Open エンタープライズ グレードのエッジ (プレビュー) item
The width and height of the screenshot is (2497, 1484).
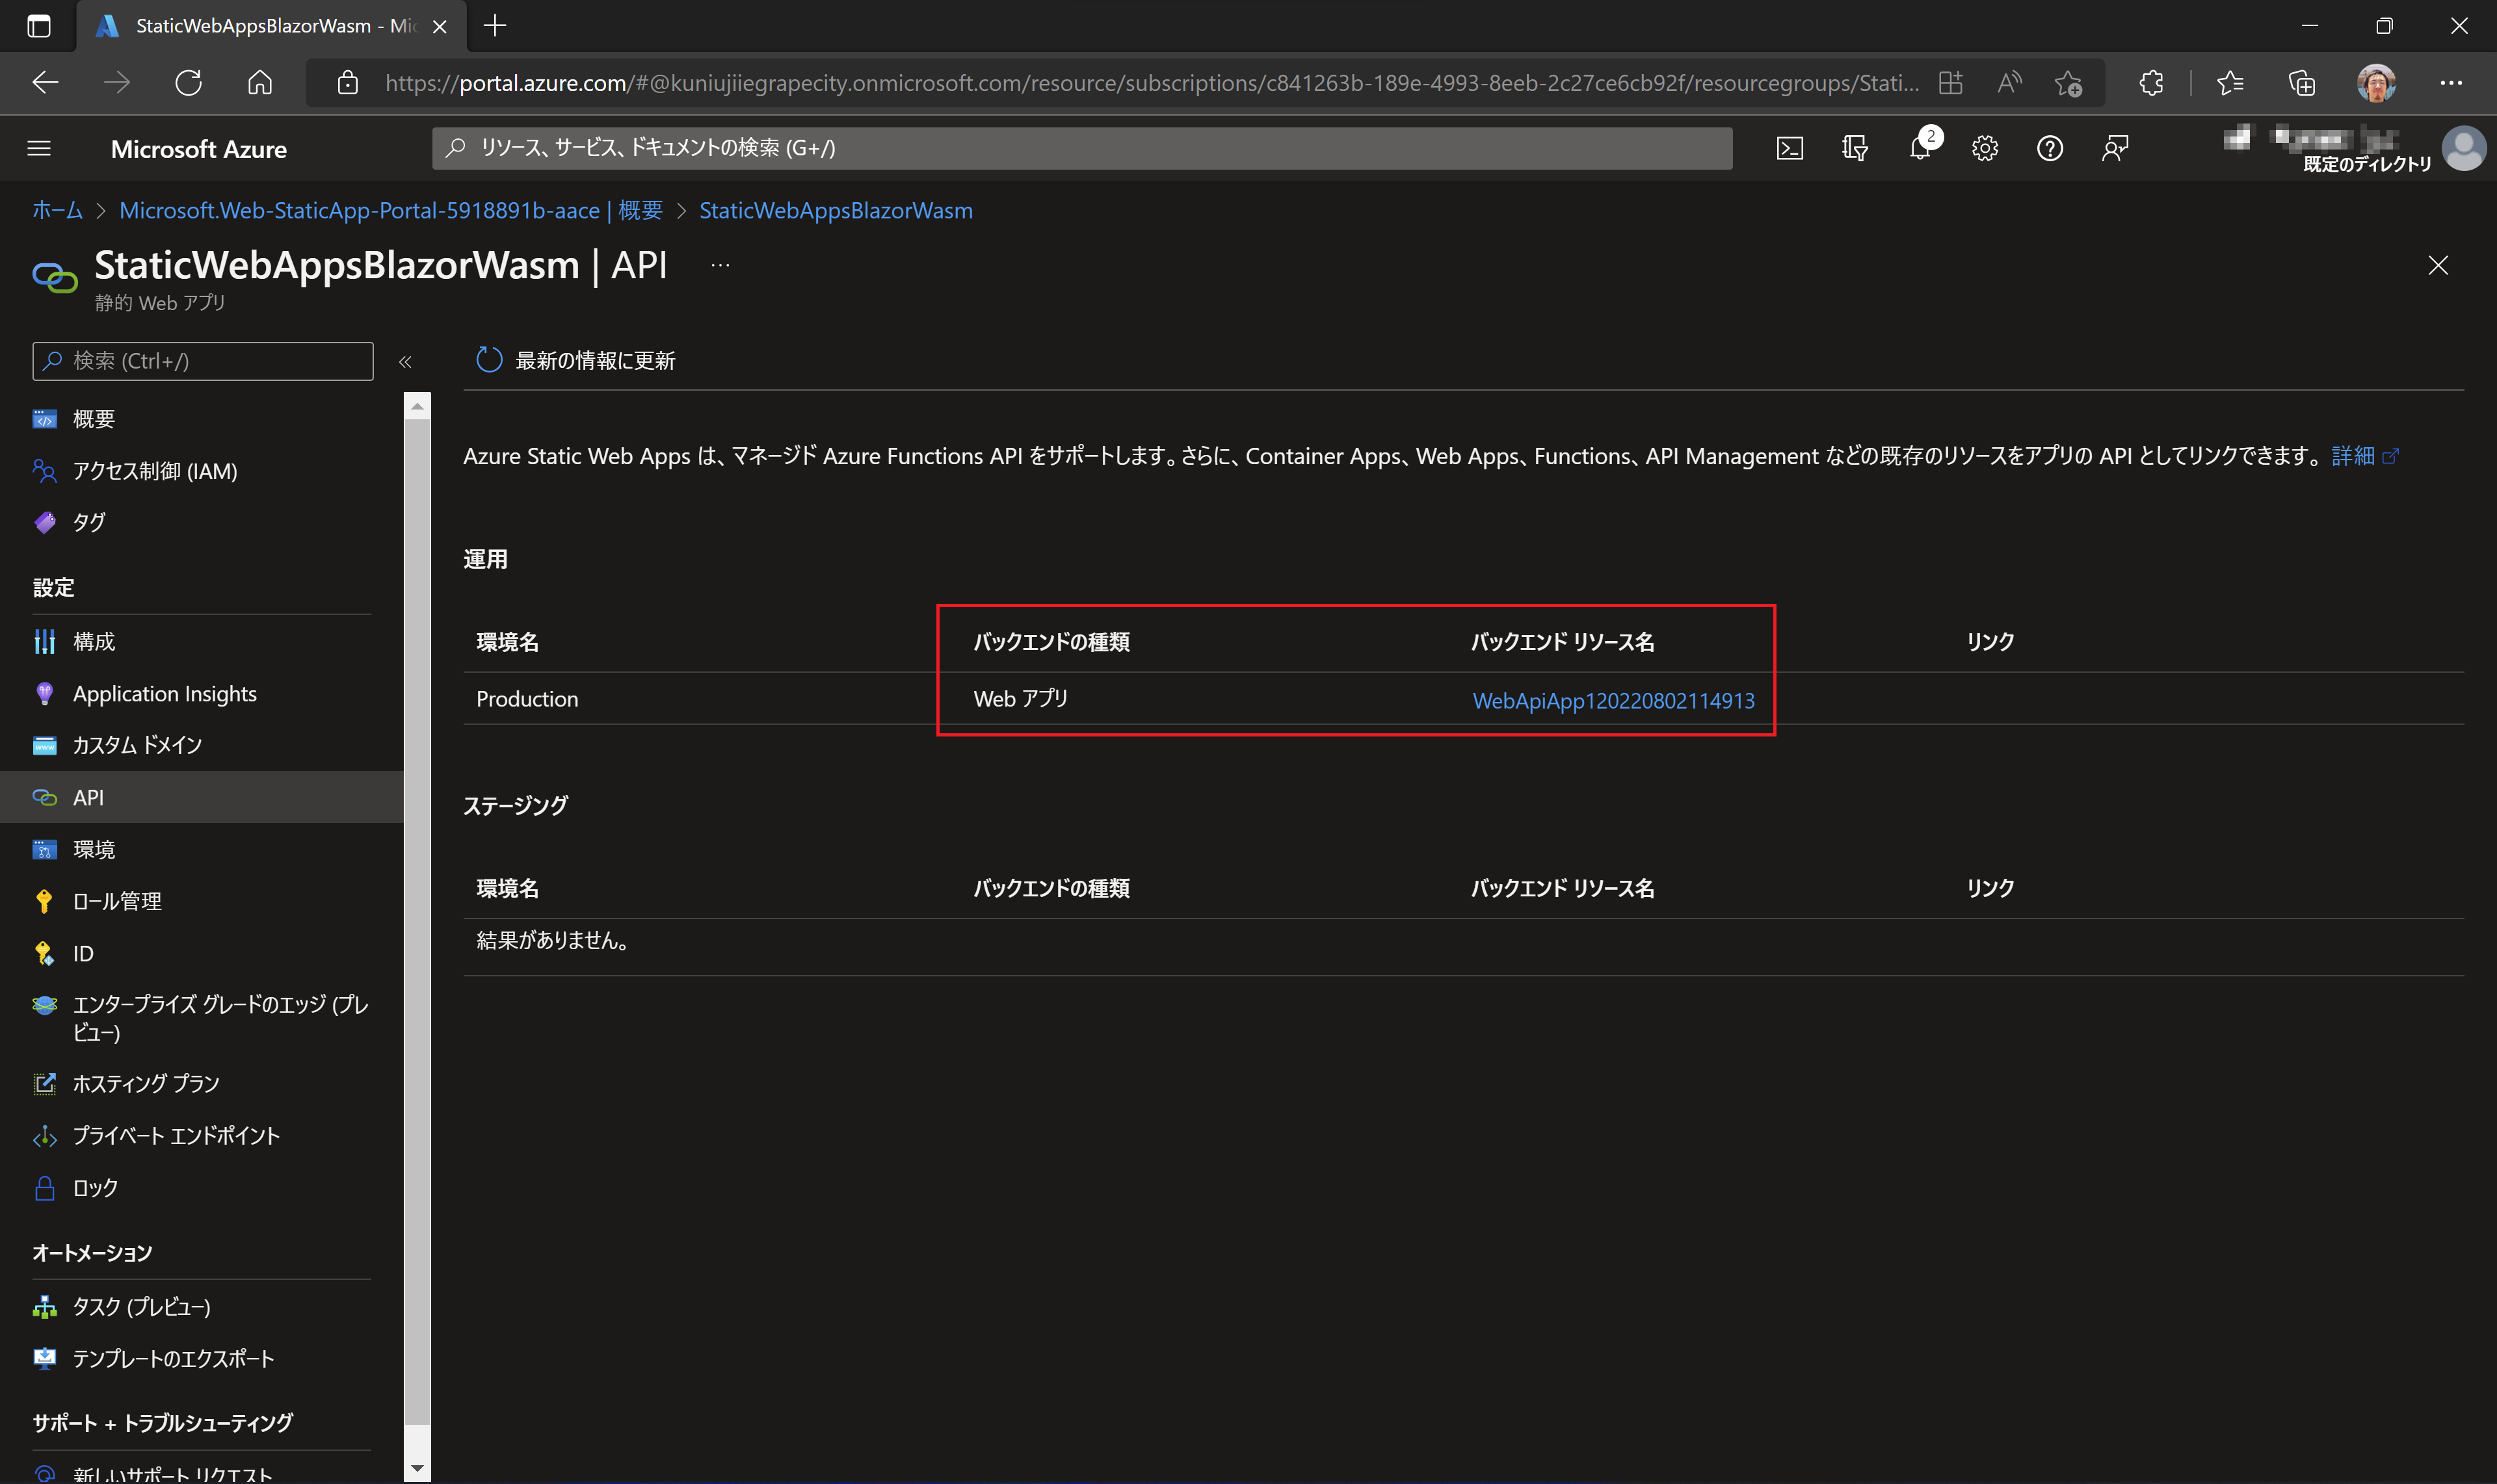tap(220, 1018)
